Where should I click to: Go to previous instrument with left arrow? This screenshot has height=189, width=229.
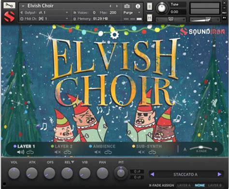point(110,6)
